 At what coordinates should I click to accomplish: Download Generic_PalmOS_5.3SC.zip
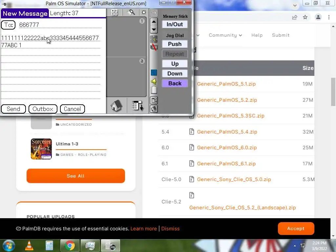click(231, 116)
